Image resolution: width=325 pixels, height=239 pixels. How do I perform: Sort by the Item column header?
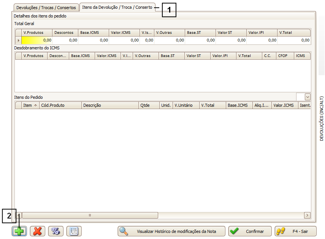30,105
